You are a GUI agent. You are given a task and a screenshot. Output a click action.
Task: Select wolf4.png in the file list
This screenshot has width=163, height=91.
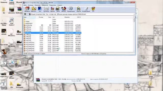pos(52,37)
